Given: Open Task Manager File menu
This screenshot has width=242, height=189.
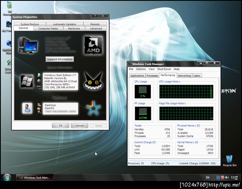Looking at the screenshot, I should [131, 69].
